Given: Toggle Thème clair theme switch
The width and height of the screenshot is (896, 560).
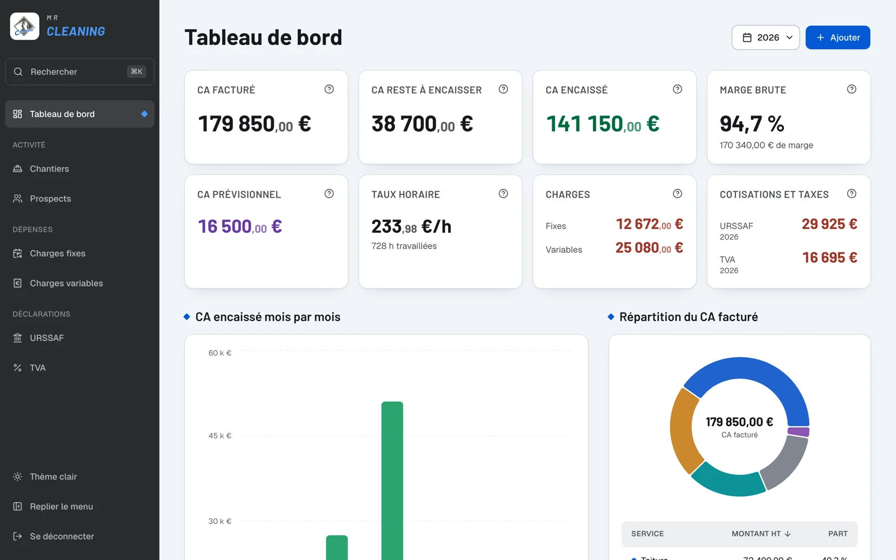Looking at the screenshot, I should coord(80,477).
